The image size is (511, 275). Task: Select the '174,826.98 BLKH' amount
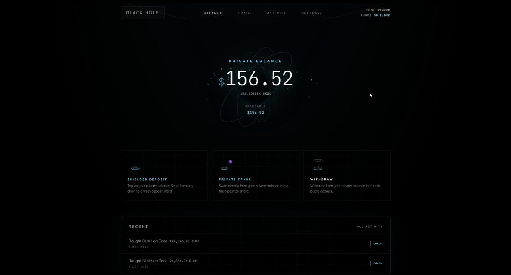(x=184, y=241)
